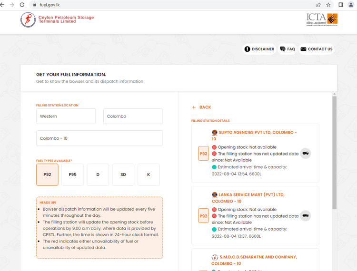Open the FAQ menu item
The height and width of the screenshot is (271, 357).
tap(288, 49)
